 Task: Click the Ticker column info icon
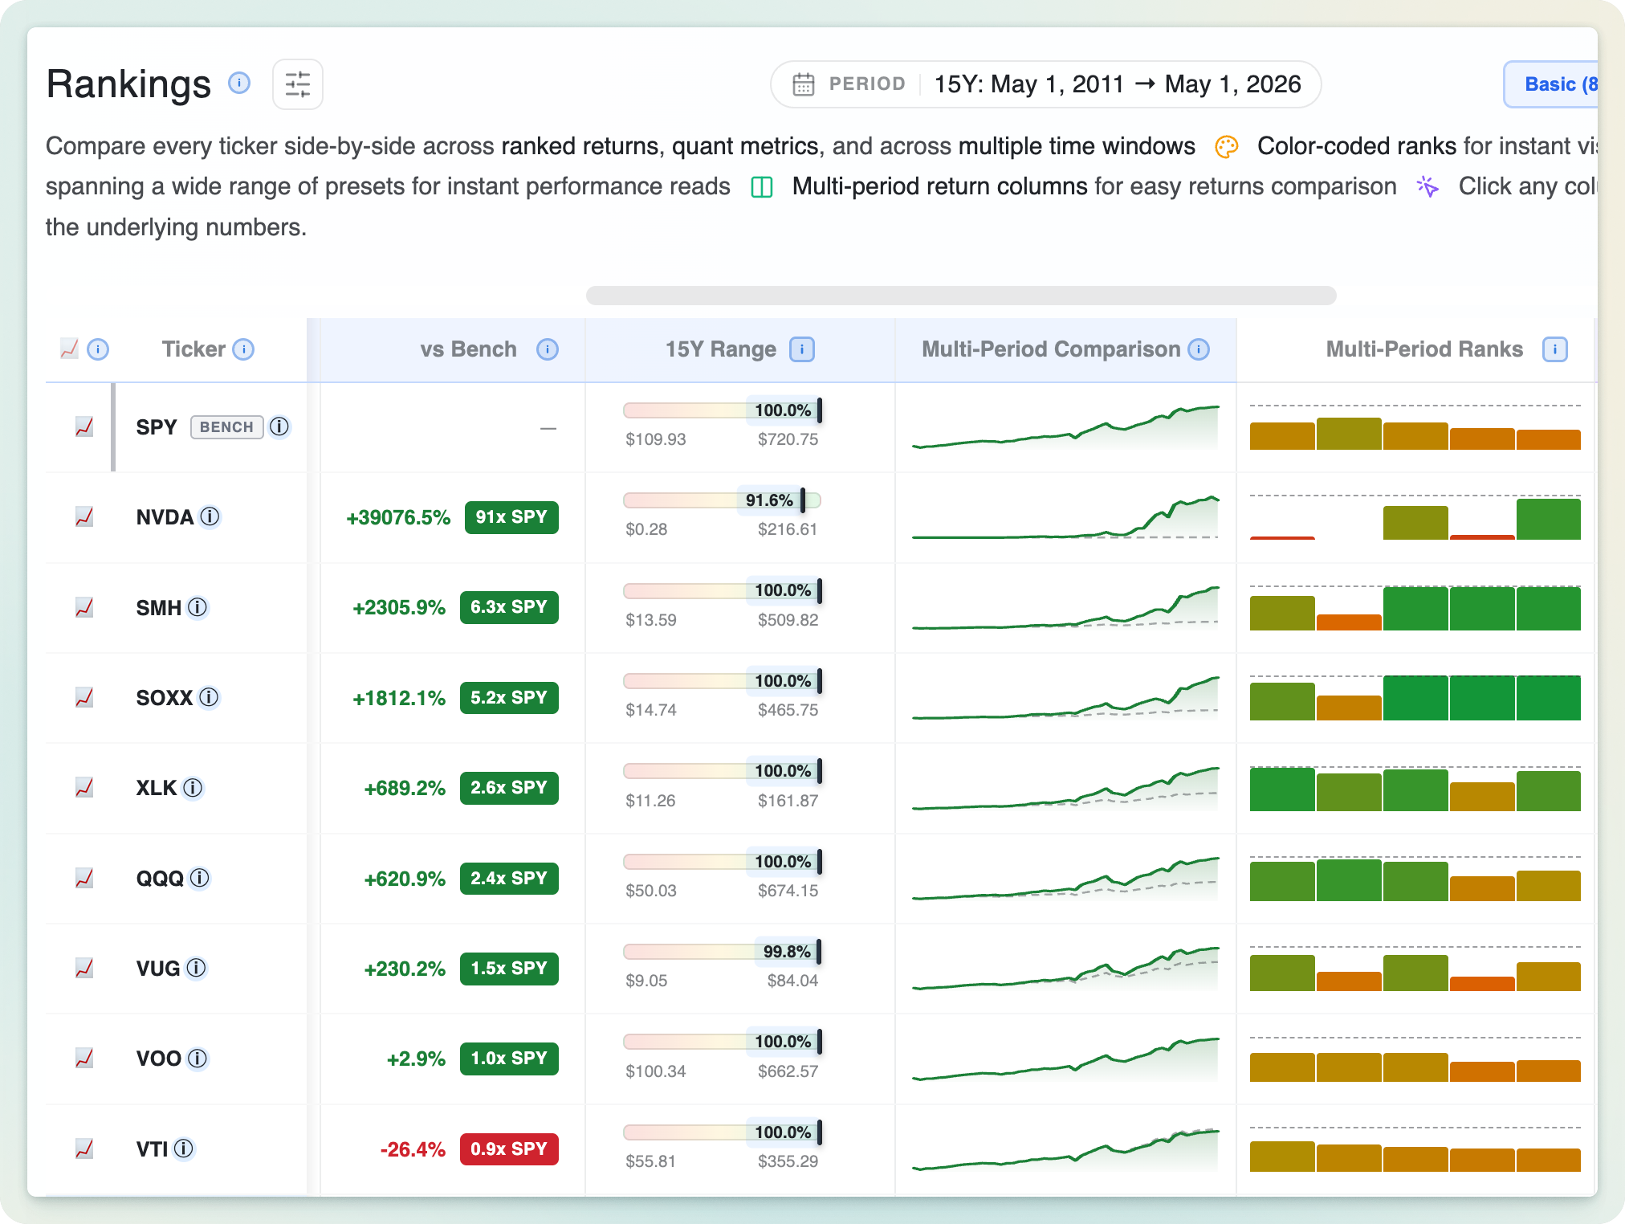coord(243,349)
